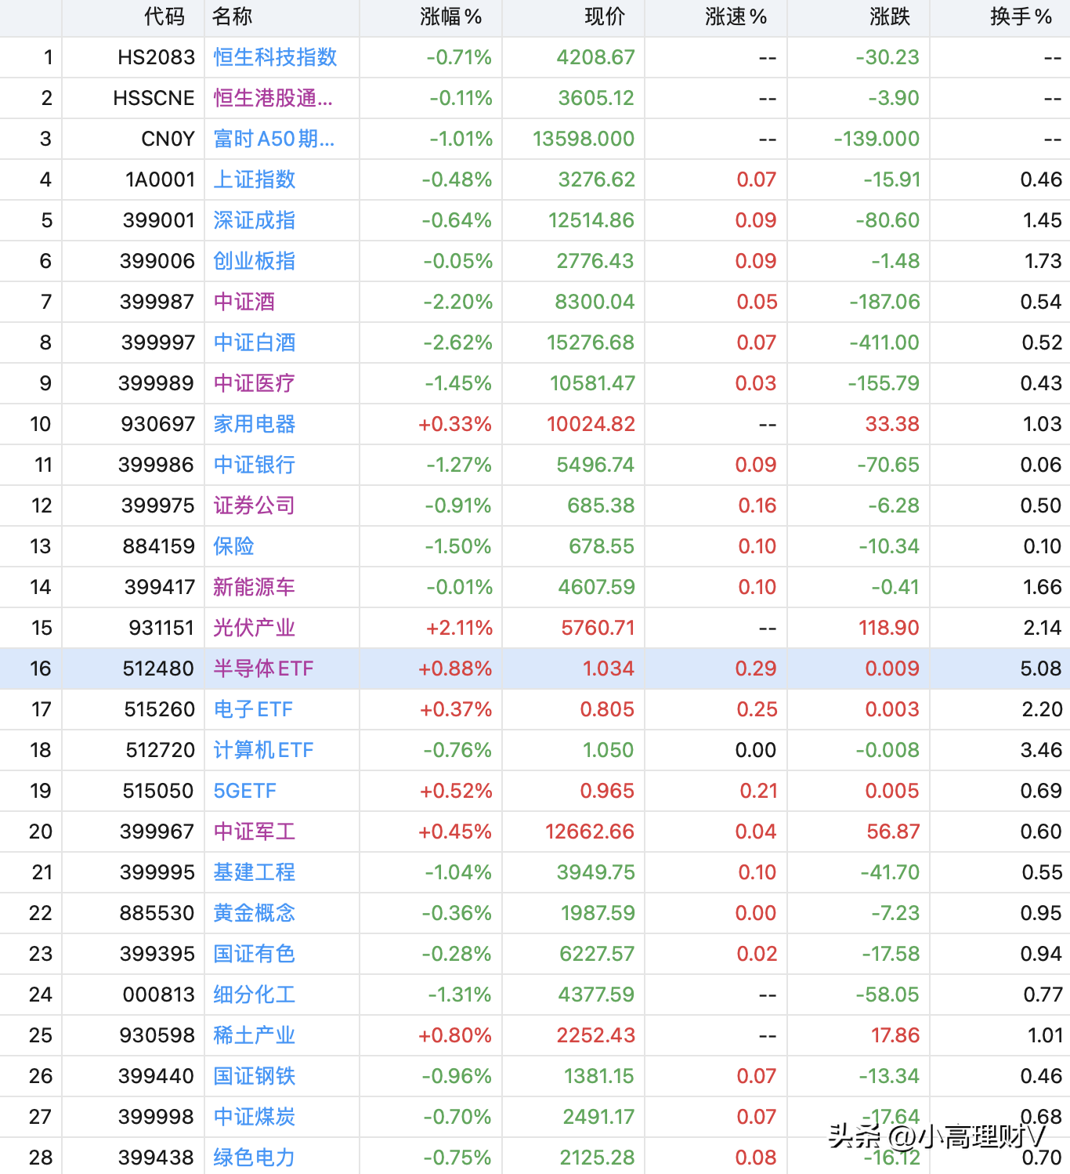The image size is (1070, 1174).
Task: Select code 000813 cell
Action: 158,995
